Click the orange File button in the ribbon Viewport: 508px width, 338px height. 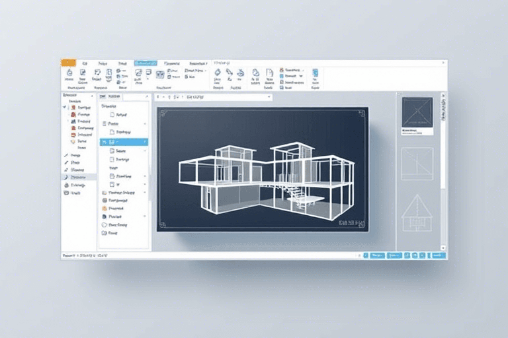68,62
